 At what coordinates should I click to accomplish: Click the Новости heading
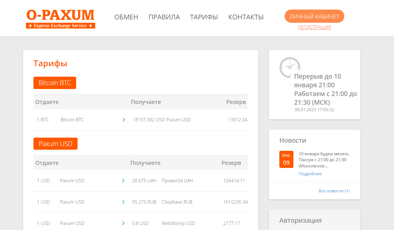(x=293, y=140)
